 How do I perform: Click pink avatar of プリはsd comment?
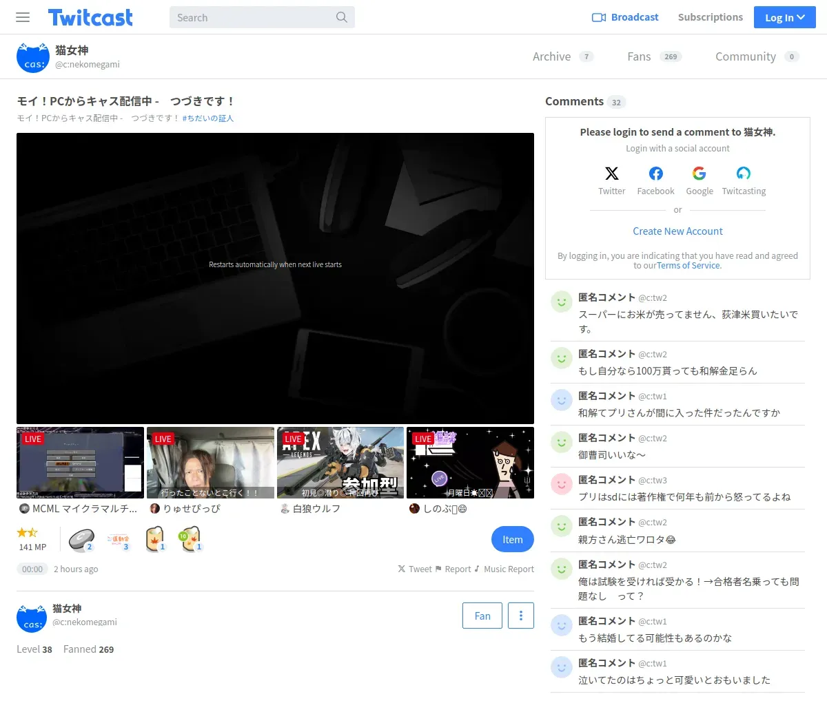click(562, 484)
